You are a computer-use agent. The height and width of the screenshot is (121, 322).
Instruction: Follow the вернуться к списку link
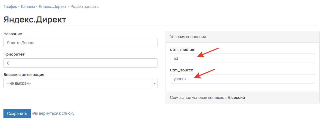pyautogui.click(x=57, y=113)
